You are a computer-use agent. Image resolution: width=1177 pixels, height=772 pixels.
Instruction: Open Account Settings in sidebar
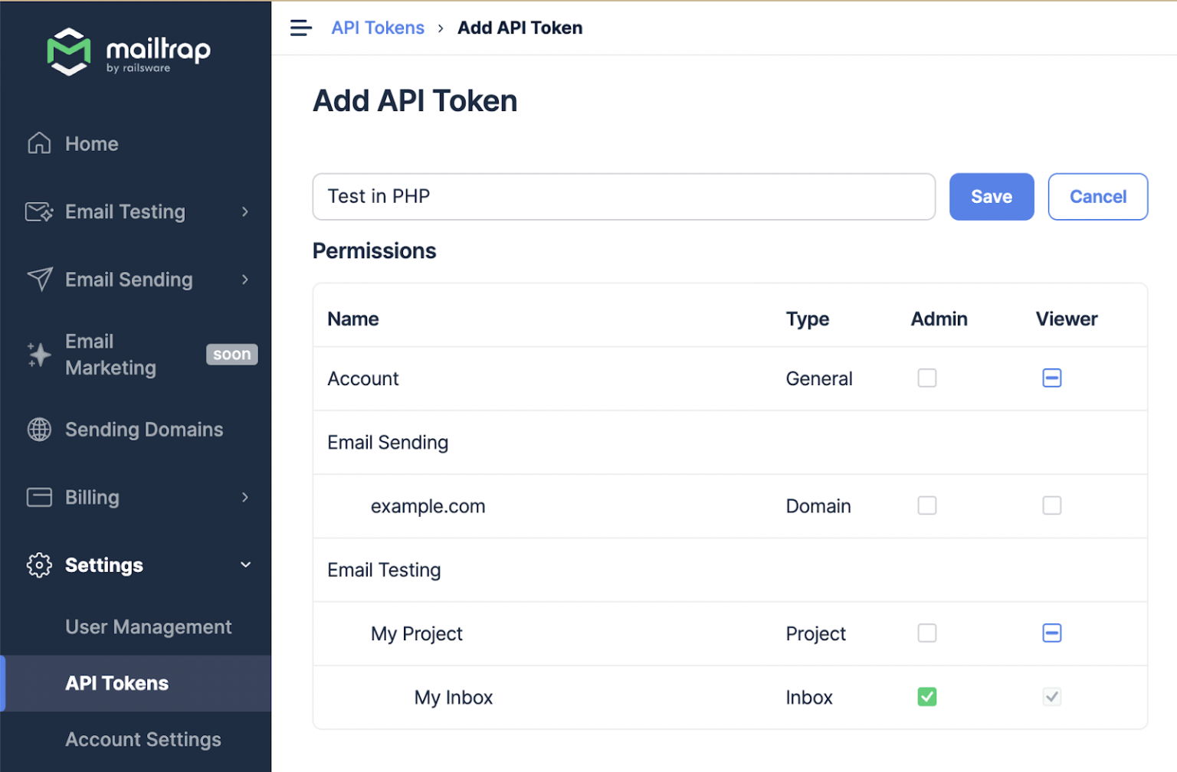point(143,740)
